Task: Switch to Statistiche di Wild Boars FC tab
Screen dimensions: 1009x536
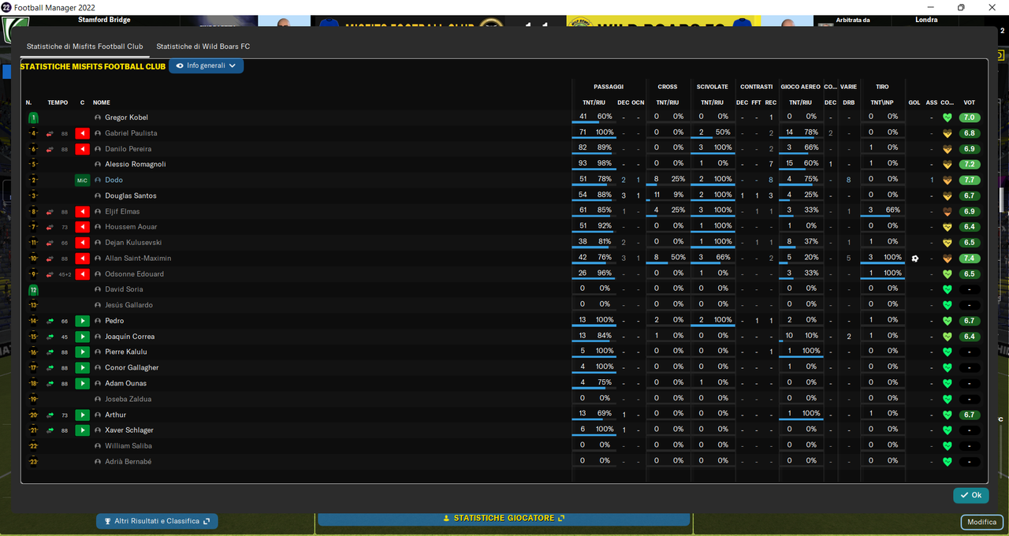Action: click(203, 47)
